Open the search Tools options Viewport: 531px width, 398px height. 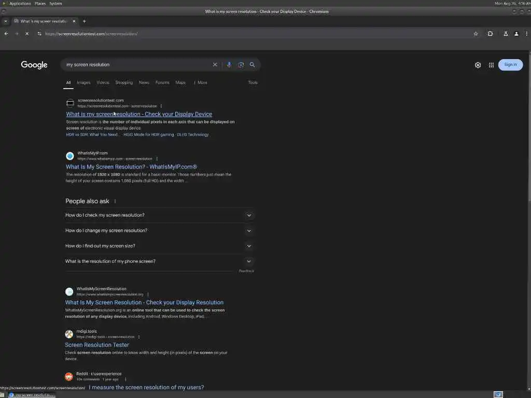tap(253, 82)
